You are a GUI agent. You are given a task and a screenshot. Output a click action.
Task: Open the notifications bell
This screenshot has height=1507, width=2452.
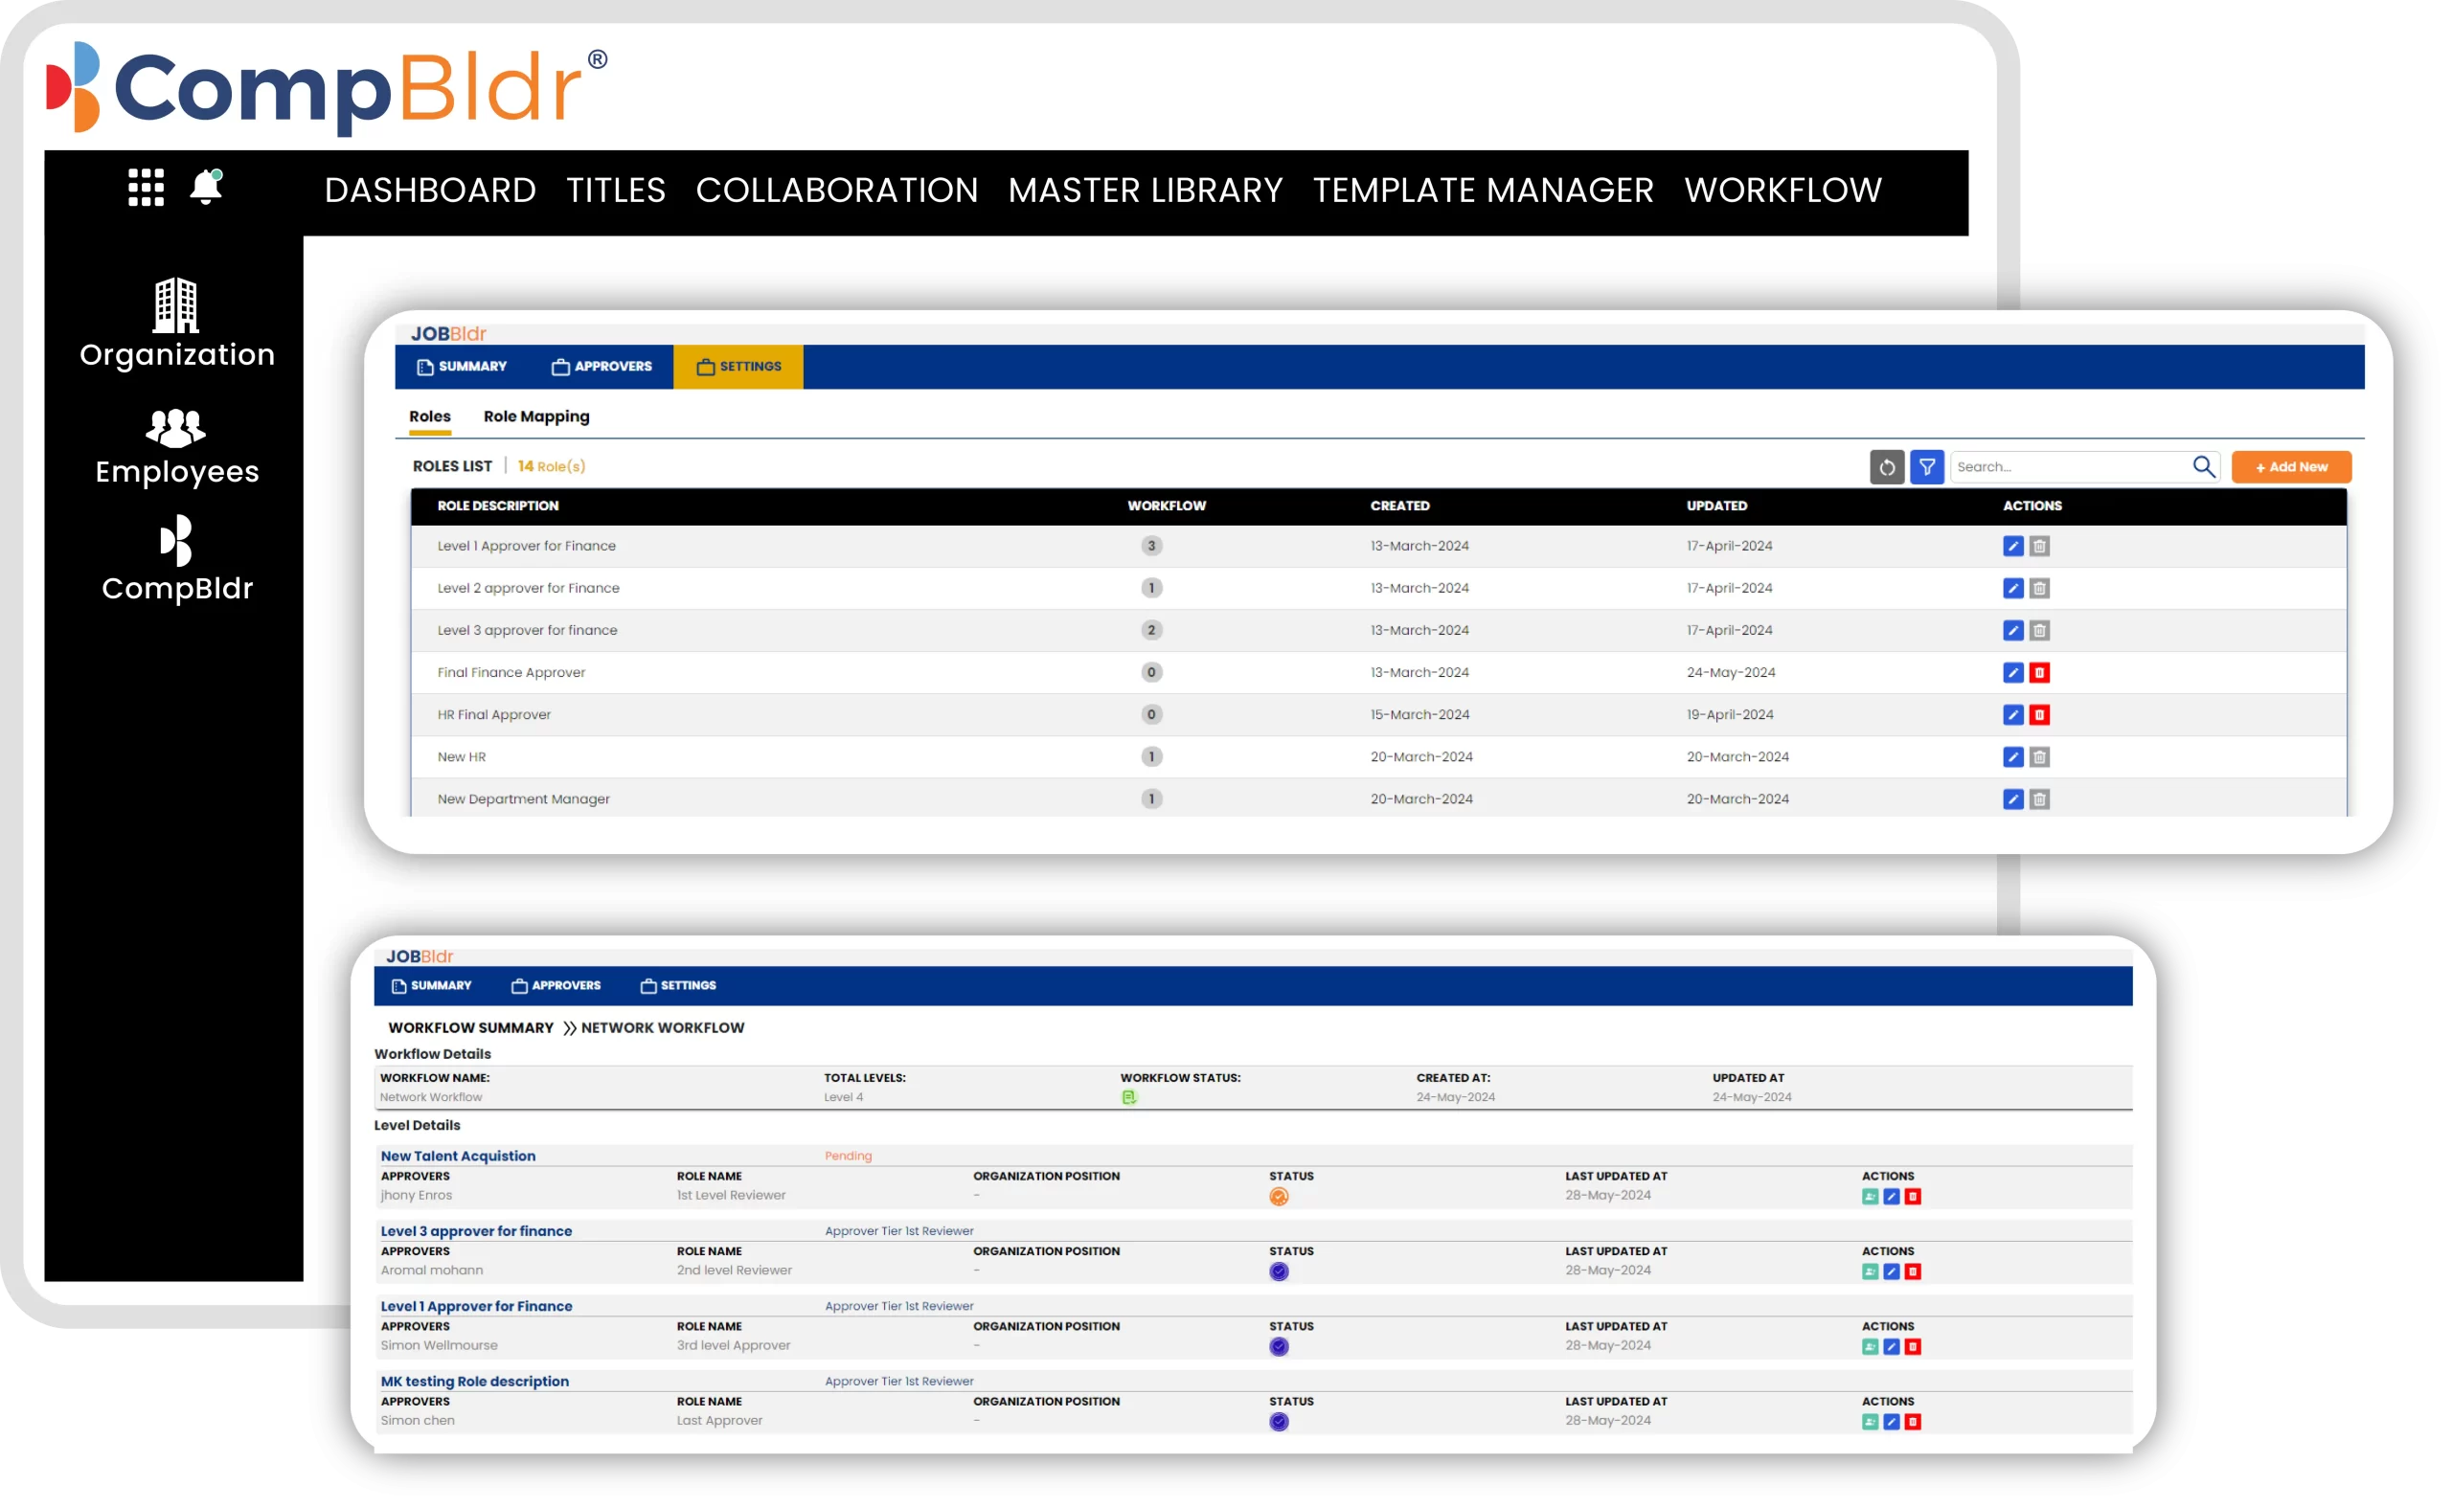(x=207, y=187)
